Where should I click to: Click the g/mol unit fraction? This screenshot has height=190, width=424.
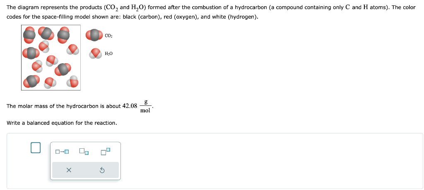tap(145, 106)
